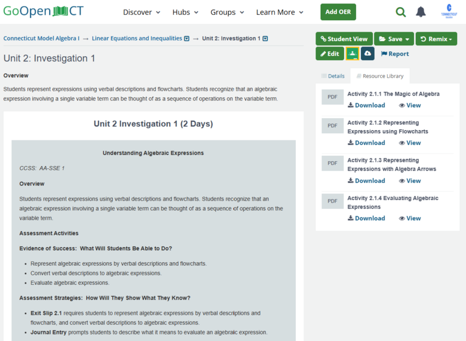
Task: View Activity 2.1.2 Representing Expressions using Flowcharts
Action: click(410, 143)
